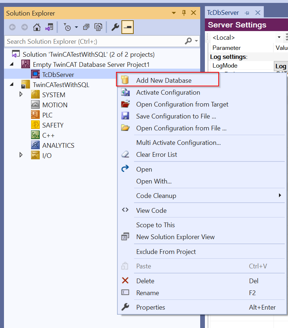Screen dimensions: 288x328
Task: Select the I/O tree item
Action: pyautogui.click(x=47, y=155)
